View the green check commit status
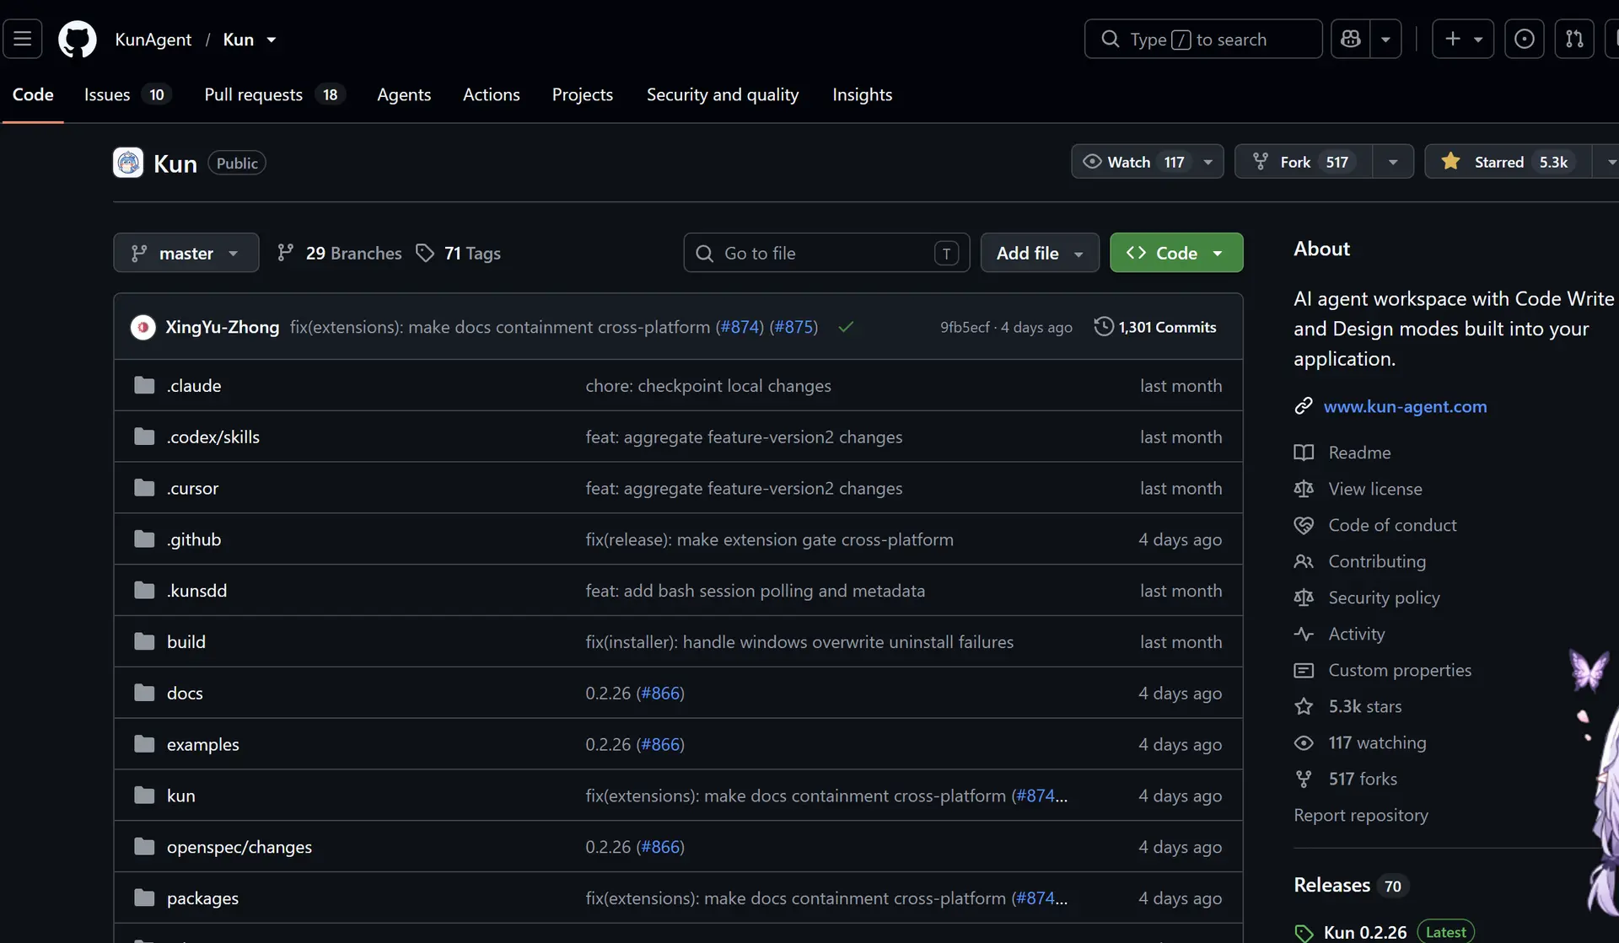Image resolution: width=1619 pixels, height=943 pixels. tap(846, 327)
